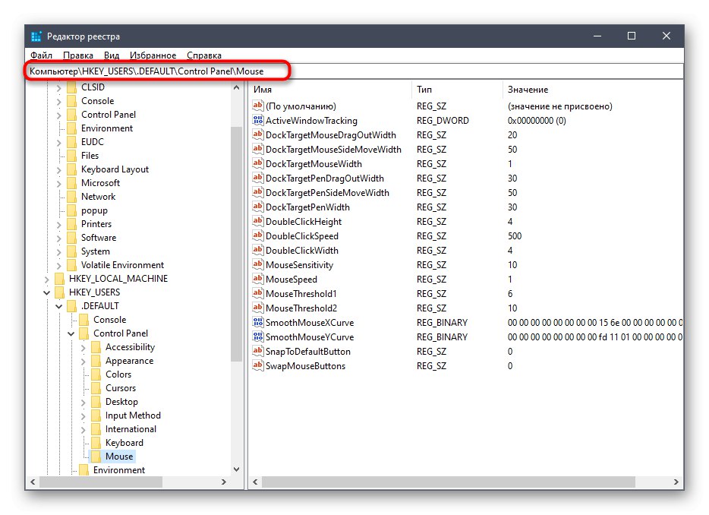Click the folder icon of popup key

pos(71,210)
